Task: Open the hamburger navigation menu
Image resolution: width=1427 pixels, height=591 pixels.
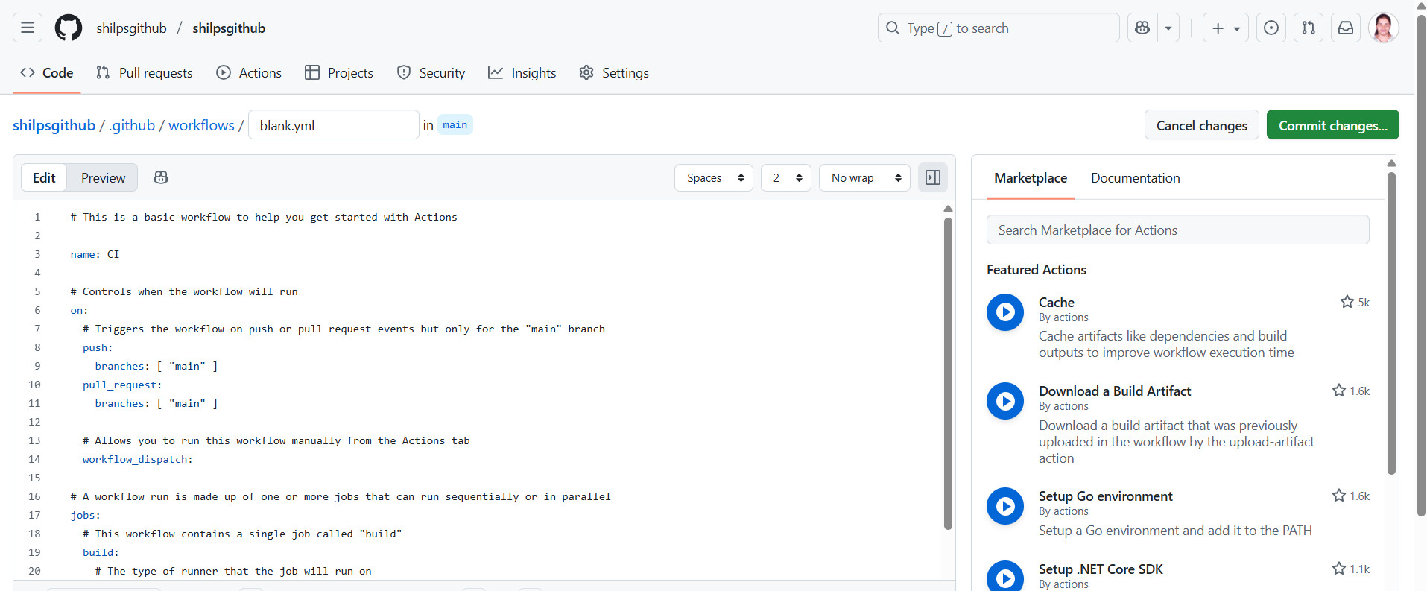Action: (x=28, y=28)
